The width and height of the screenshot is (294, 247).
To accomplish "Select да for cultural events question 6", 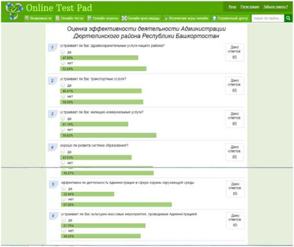I will click(x=64, y=220).
